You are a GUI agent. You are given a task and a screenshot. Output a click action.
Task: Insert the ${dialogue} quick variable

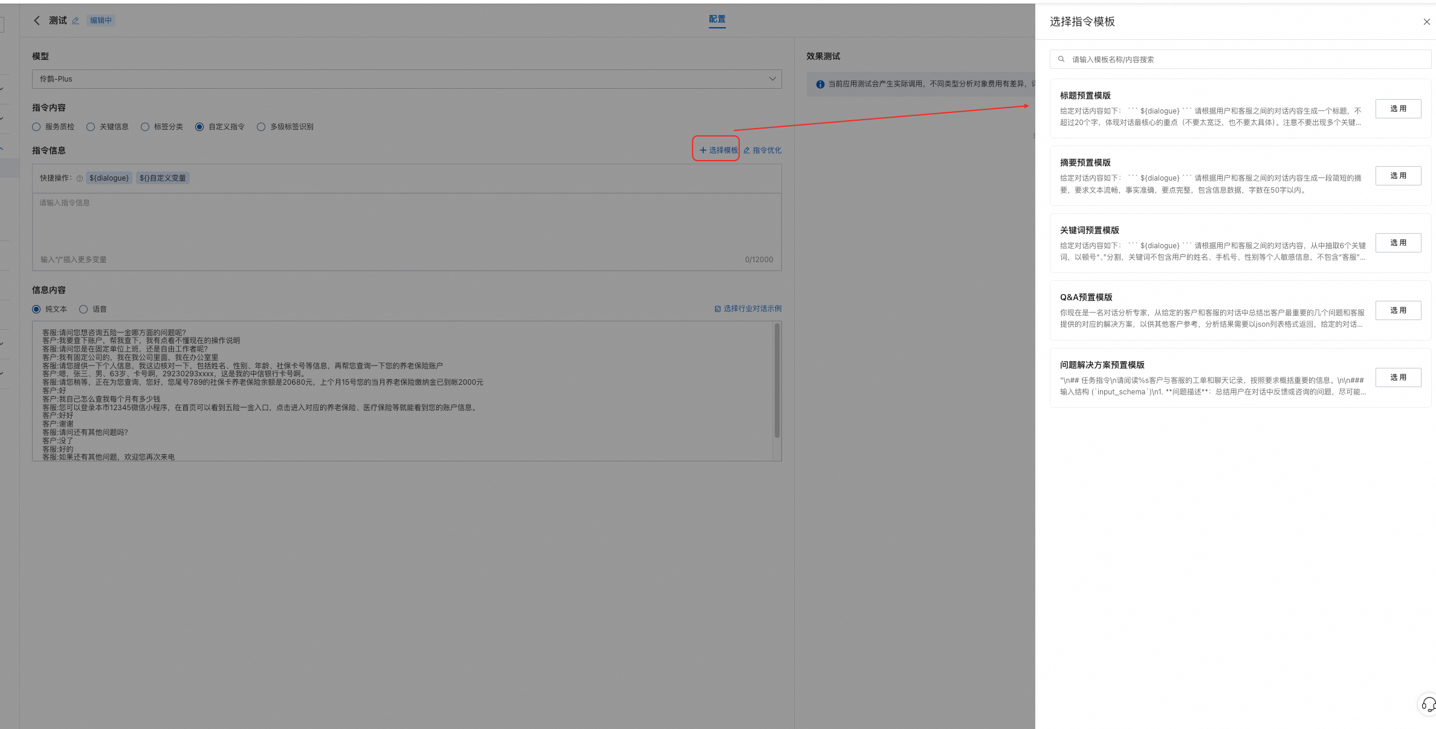pyautogui.click(x=109, y=178)
